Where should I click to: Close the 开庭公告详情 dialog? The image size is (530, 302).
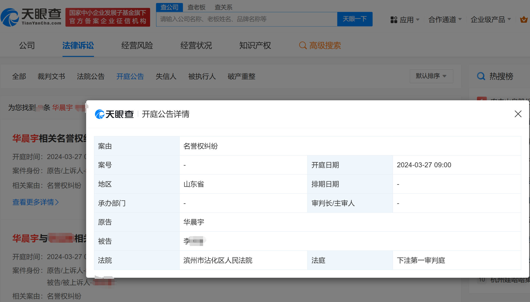tap(518, 114)
